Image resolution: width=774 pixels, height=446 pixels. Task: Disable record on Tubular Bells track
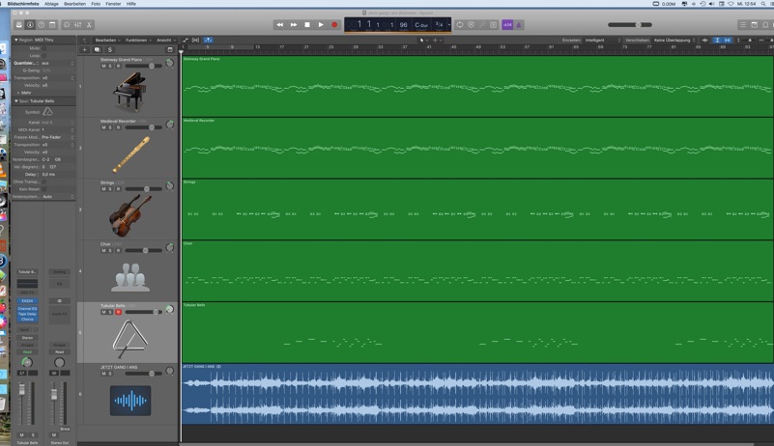tap(118, 312)
